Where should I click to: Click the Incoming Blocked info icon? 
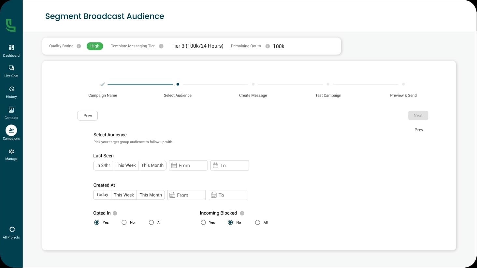tap(242, 213)
